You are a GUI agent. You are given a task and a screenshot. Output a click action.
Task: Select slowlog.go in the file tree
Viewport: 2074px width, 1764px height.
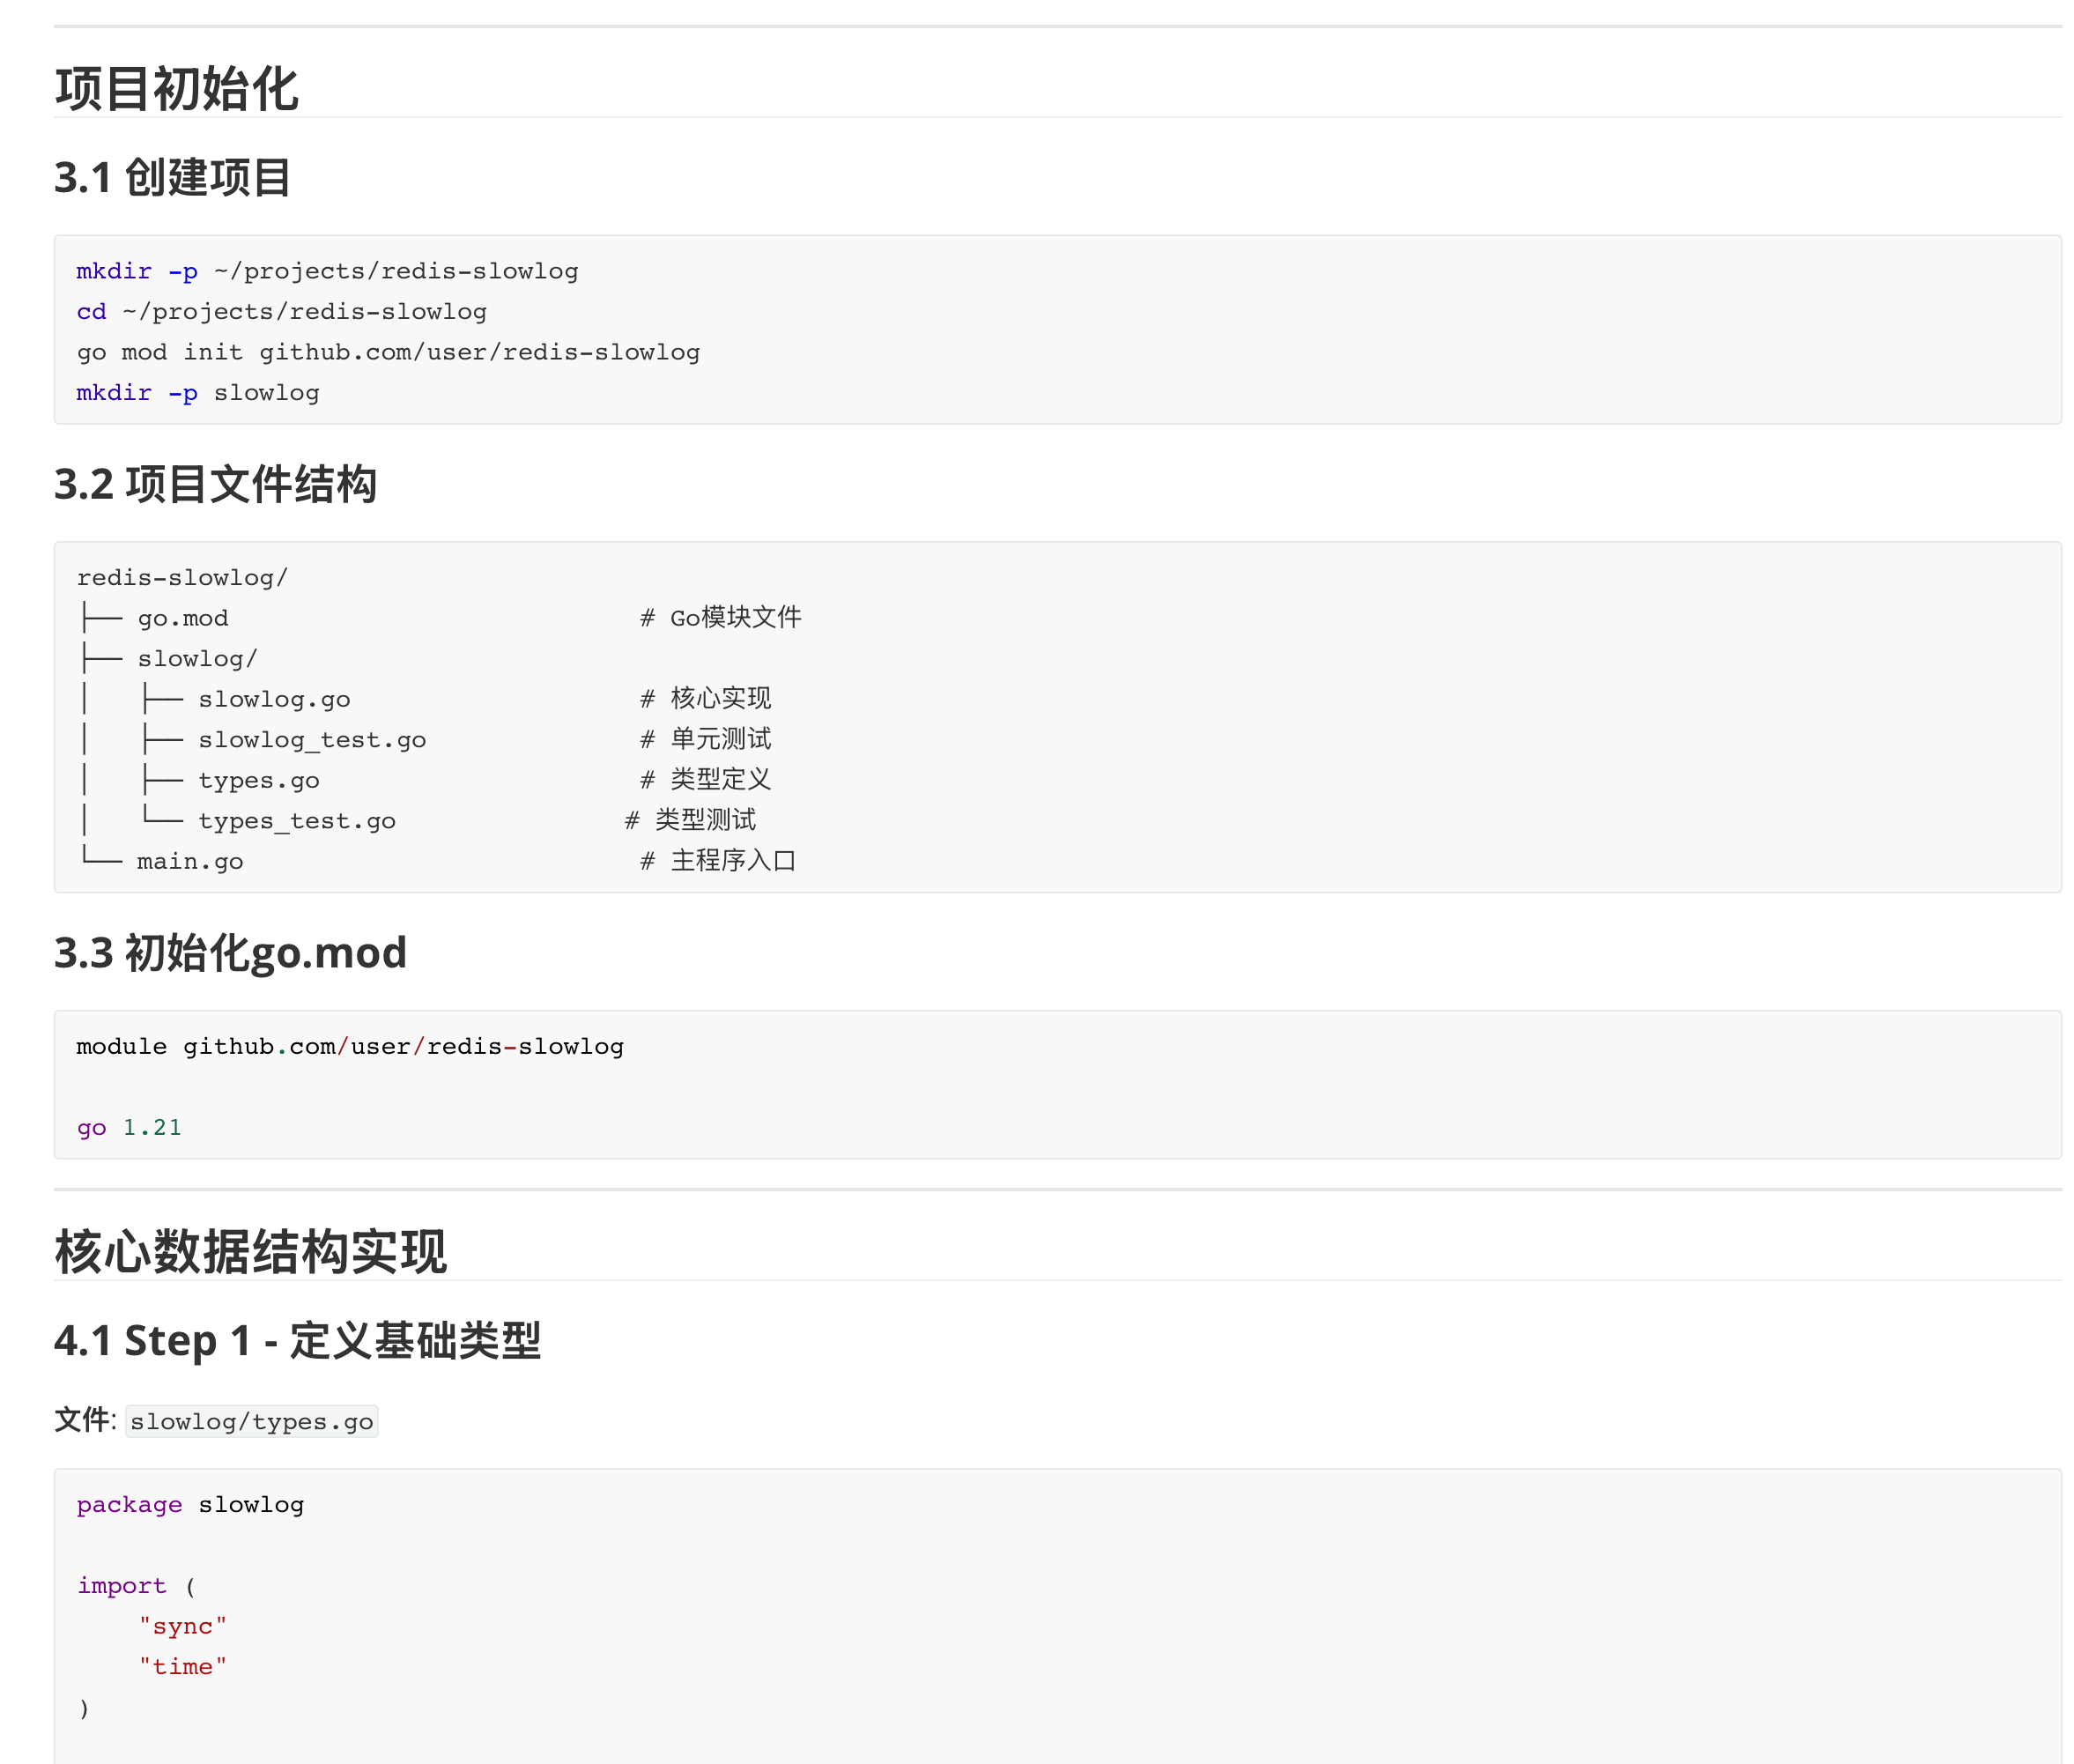[x=274, y=699]
